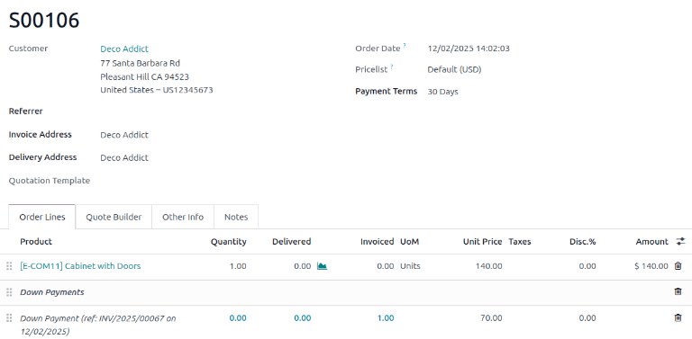Open the forecast chart icon beside Delivered
This screenshot has height=339, width=692.
(x=323, y=266)
